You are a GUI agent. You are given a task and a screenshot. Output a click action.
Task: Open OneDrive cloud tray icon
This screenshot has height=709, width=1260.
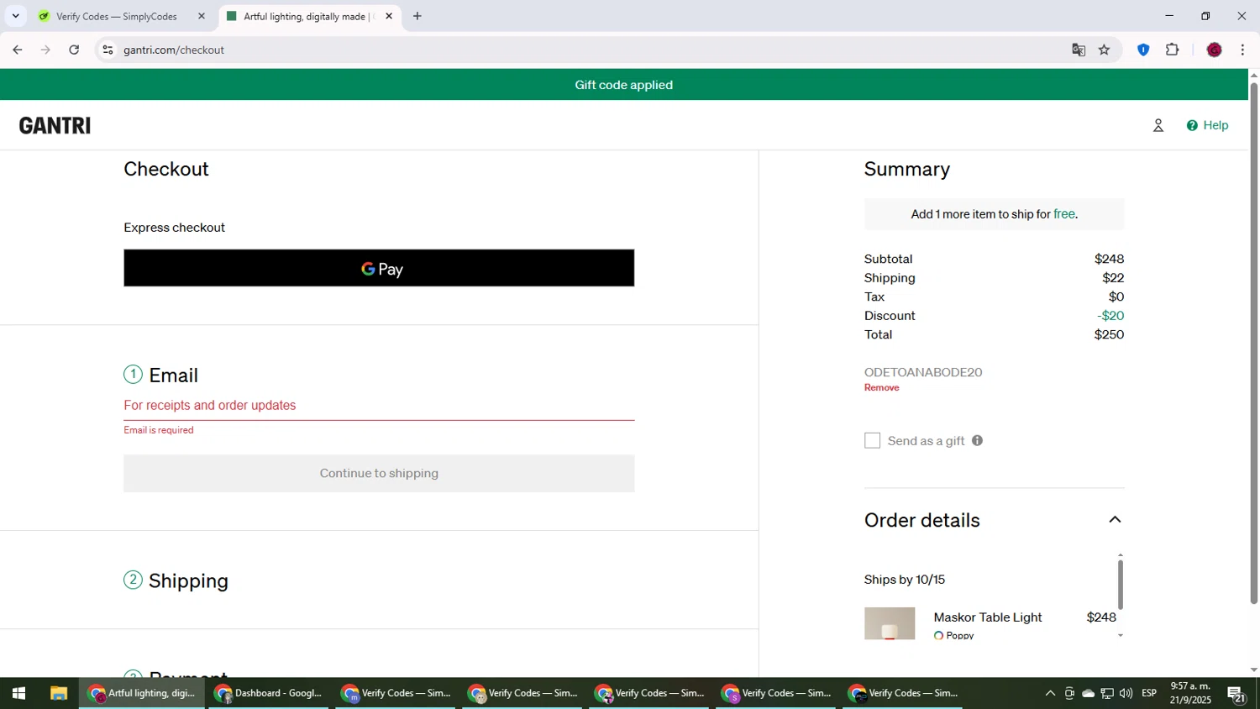[1088, 694]
